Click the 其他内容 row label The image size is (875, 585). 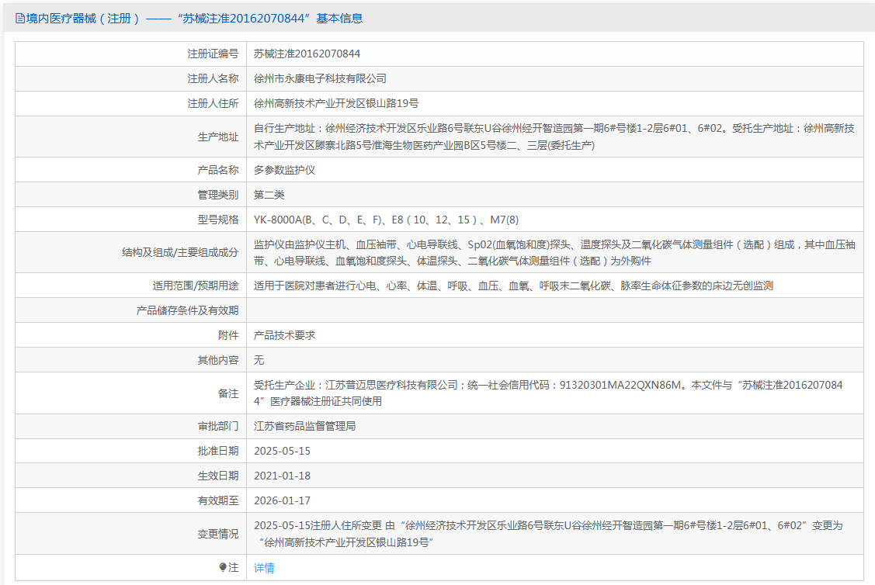(217, 360)
